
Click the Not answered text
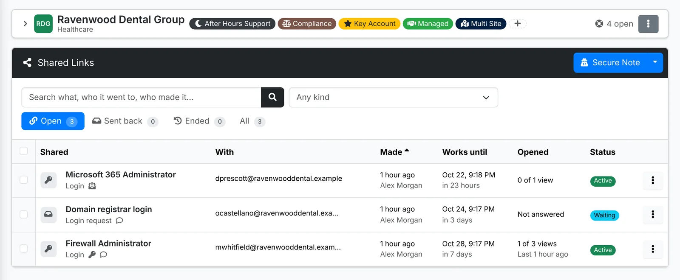pos(541,214)
